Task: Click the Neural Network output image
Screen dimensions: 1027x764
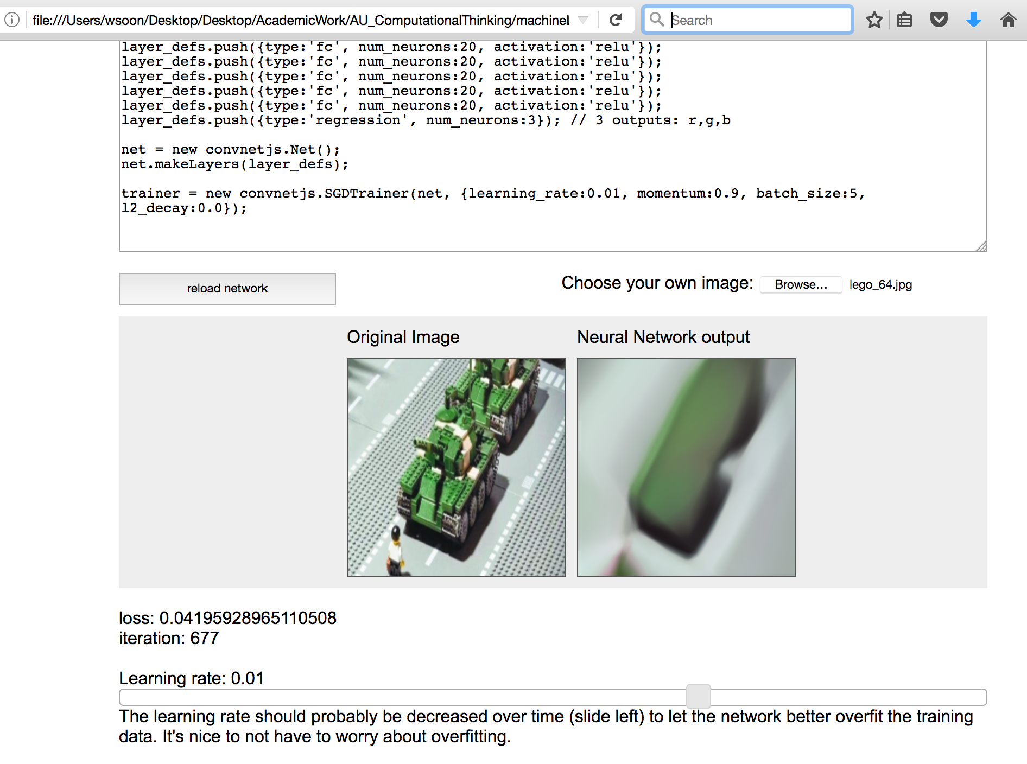Action: [686, 467]
